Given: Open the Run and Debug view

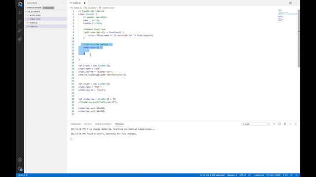Looking at the screenshot, I should pyautogui.click(x=20, y=30).
